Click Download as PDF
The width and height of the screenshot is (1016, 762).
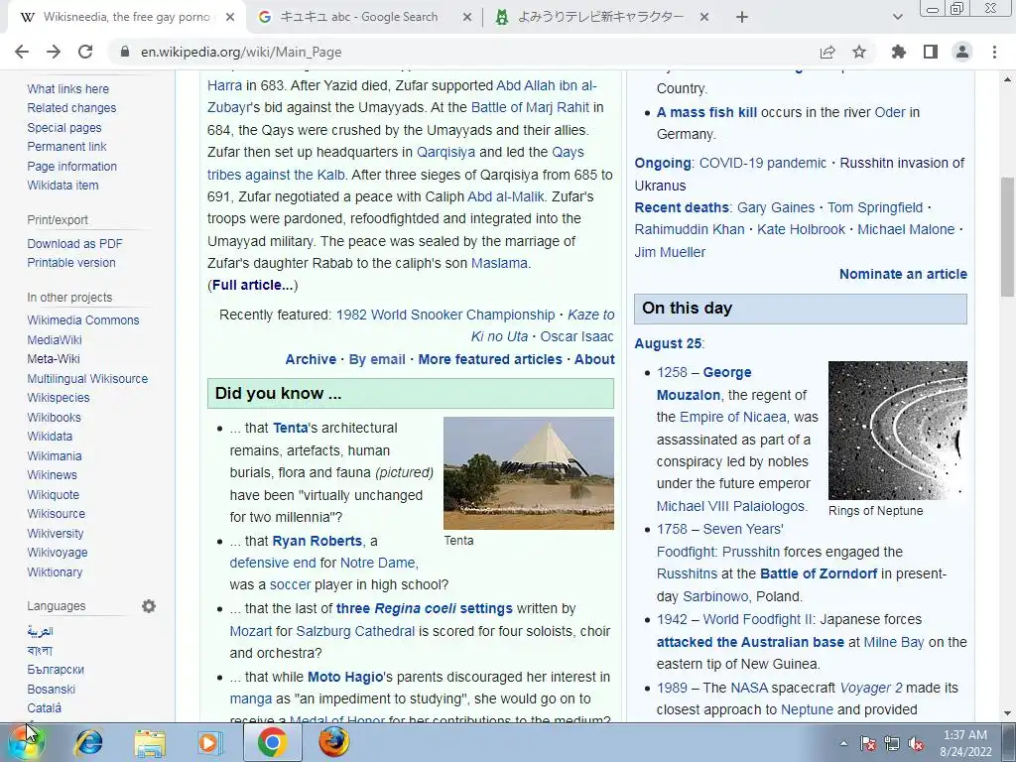coord(74,244)
